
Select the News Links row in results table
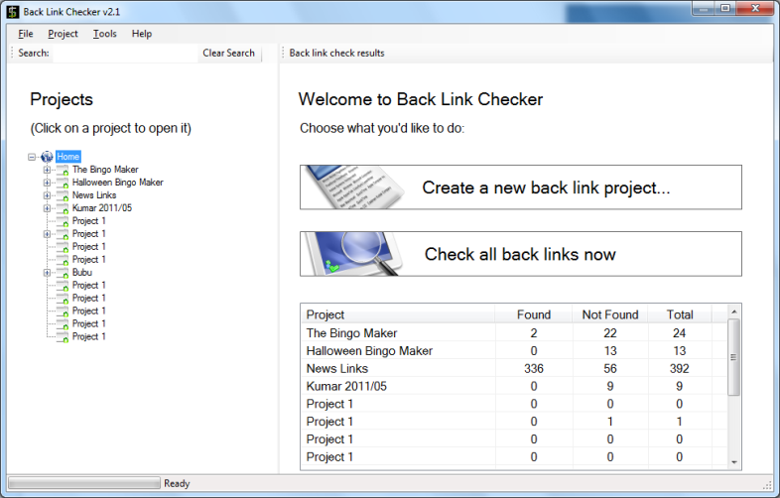514,369
